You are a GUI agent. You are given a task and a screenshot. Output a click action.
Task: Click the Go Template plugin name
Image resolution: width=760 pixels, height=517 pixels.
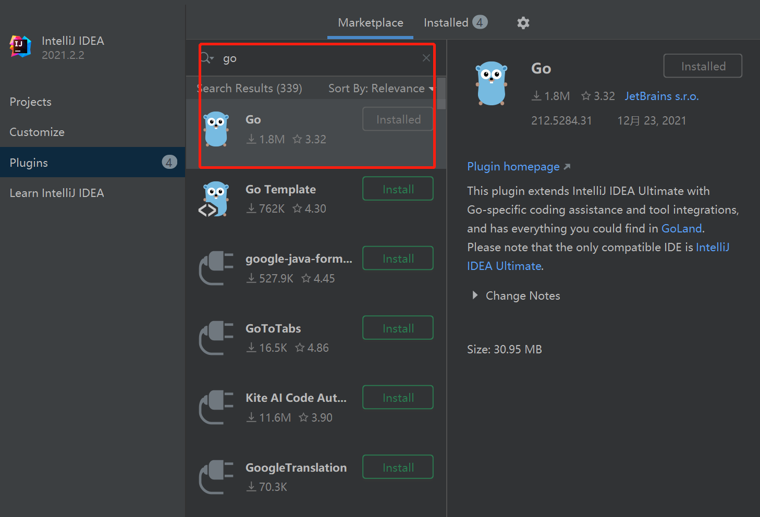point(280,189)
